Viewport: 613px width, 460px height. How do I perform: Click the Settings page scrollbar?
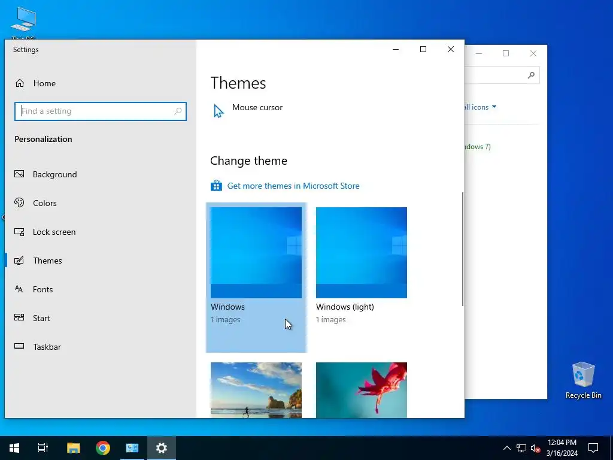click(463, 249)
